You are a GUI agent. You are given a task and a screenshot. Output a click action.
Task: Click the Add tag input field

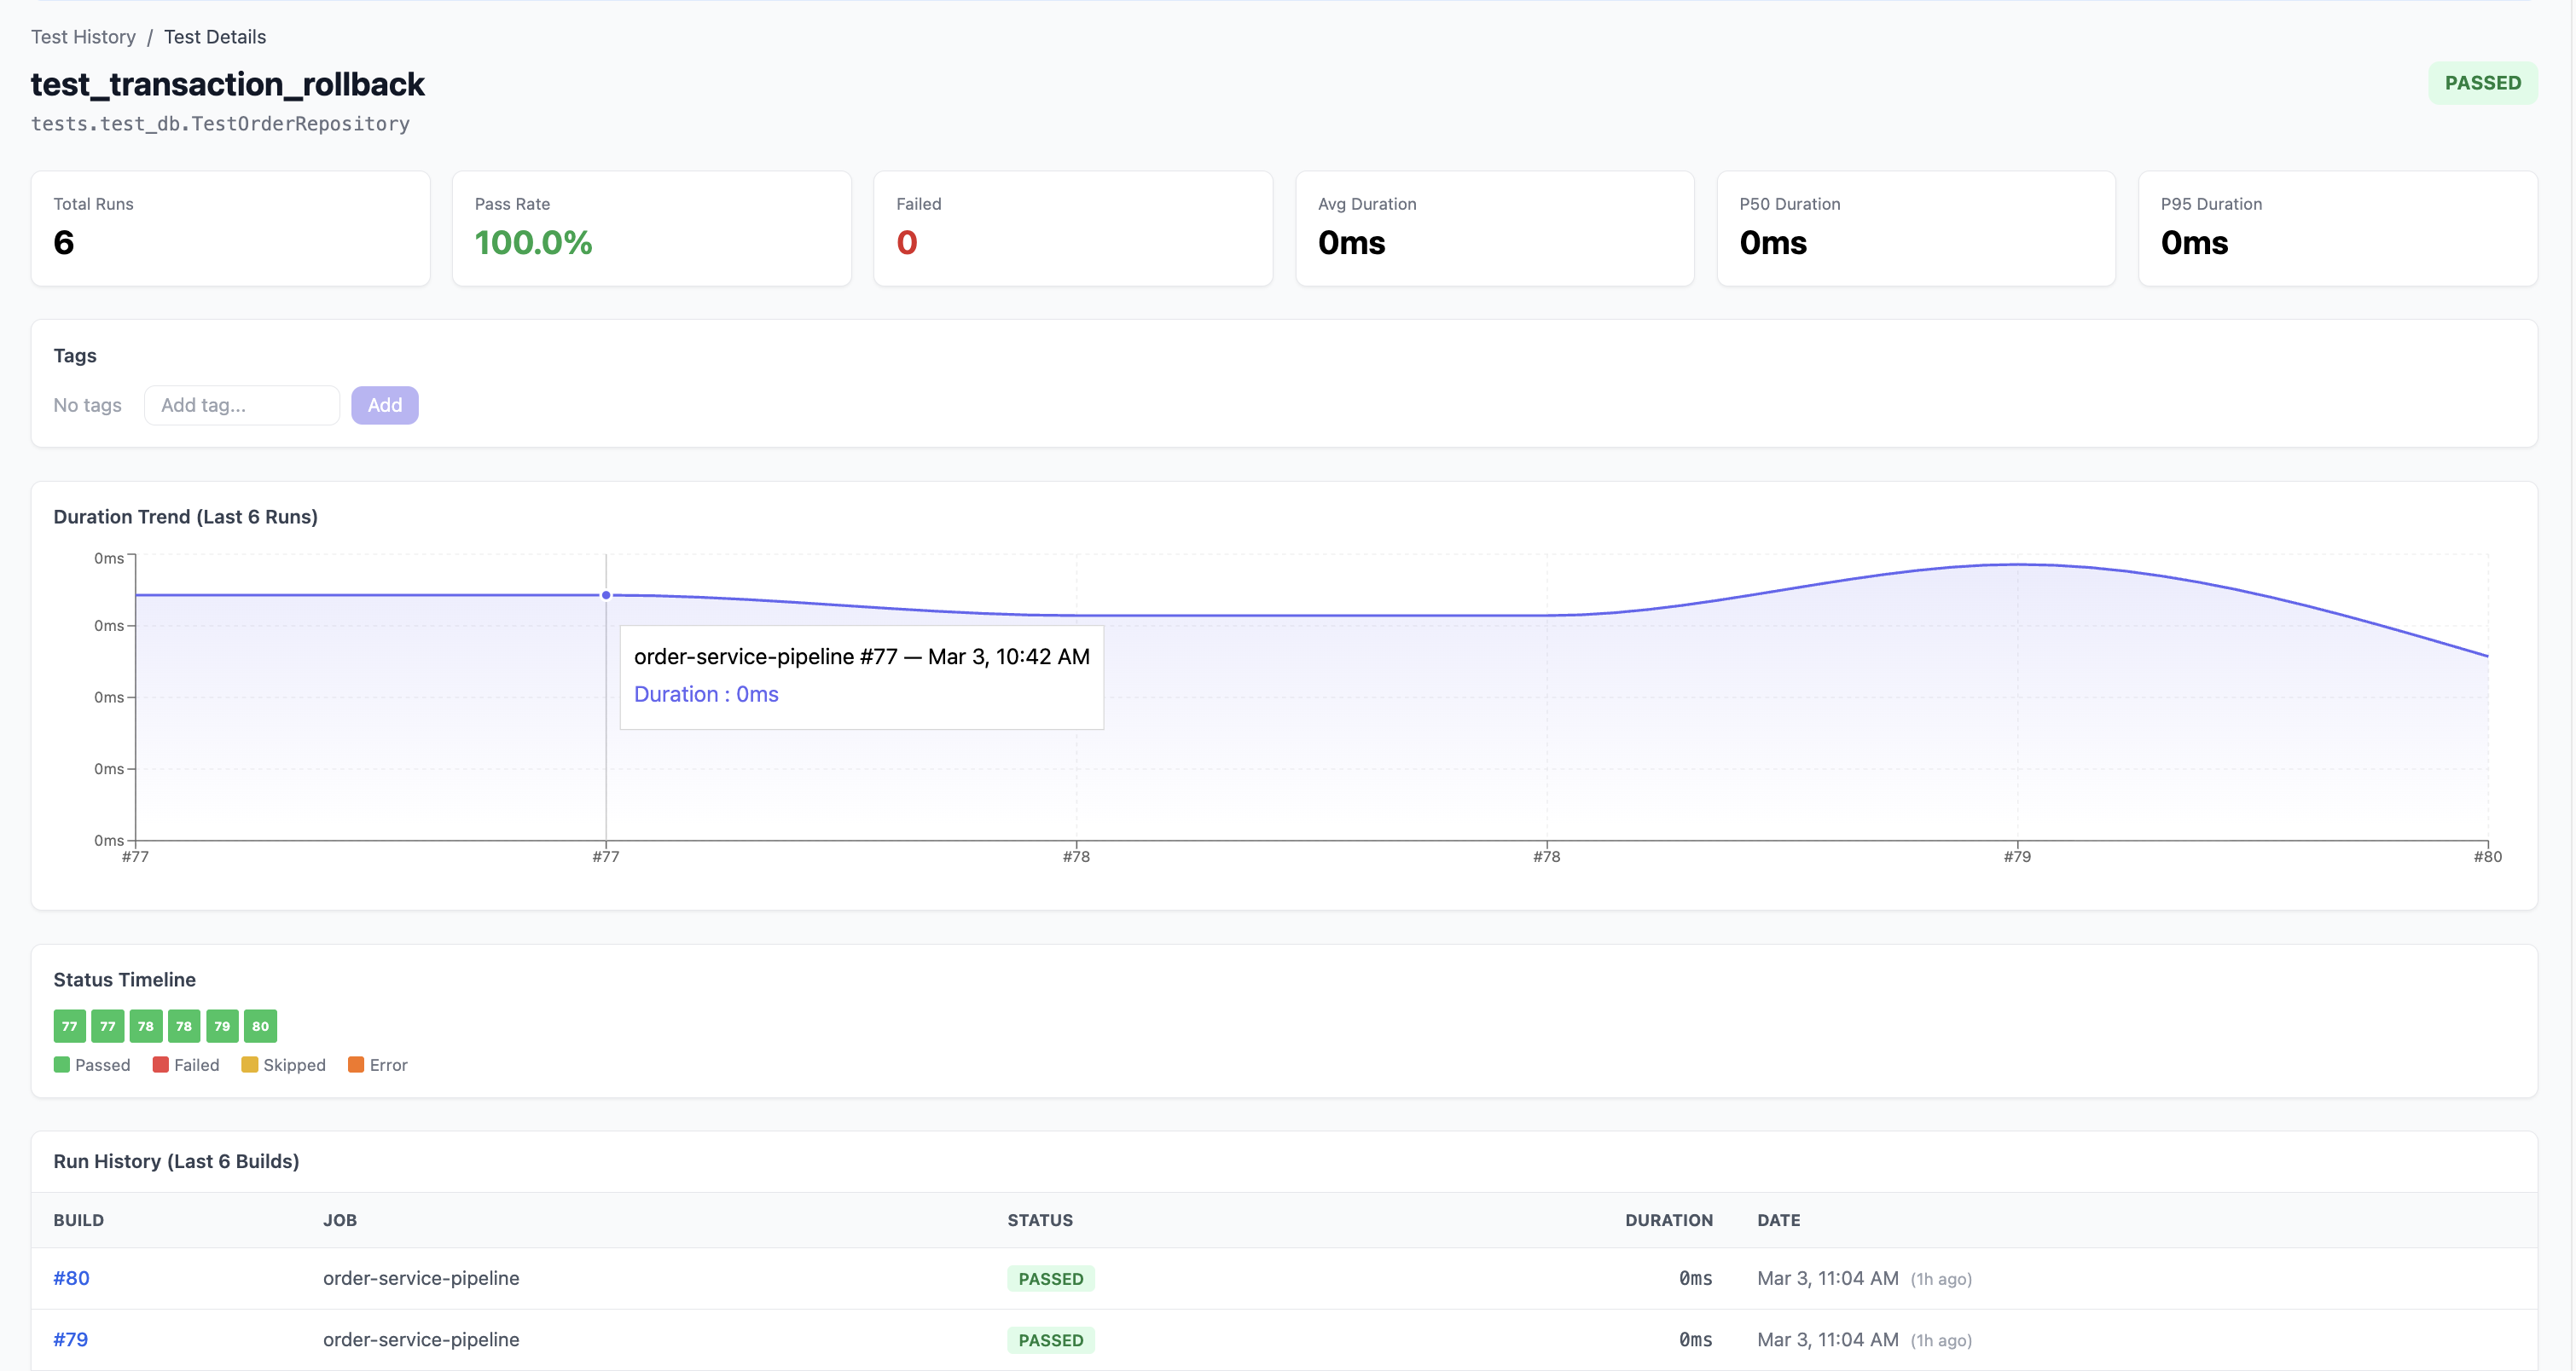[x=241, y=405]
